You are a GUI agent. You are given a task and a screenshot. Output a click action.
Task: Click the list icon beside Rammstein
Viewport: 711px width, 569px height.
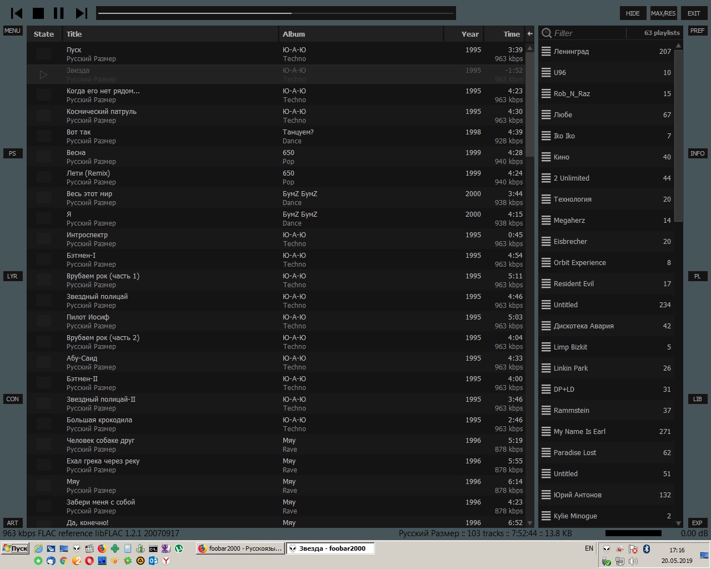[546, 411]
